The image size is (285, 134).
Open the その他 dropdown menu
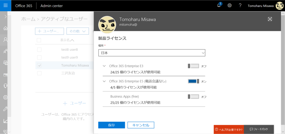78,31
